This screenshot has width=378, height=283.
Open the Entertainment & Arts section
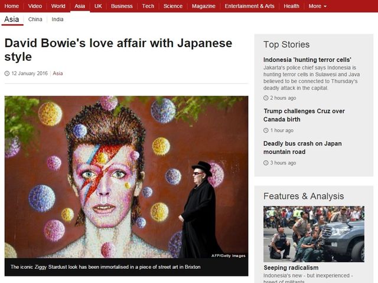tap(249, 6)
